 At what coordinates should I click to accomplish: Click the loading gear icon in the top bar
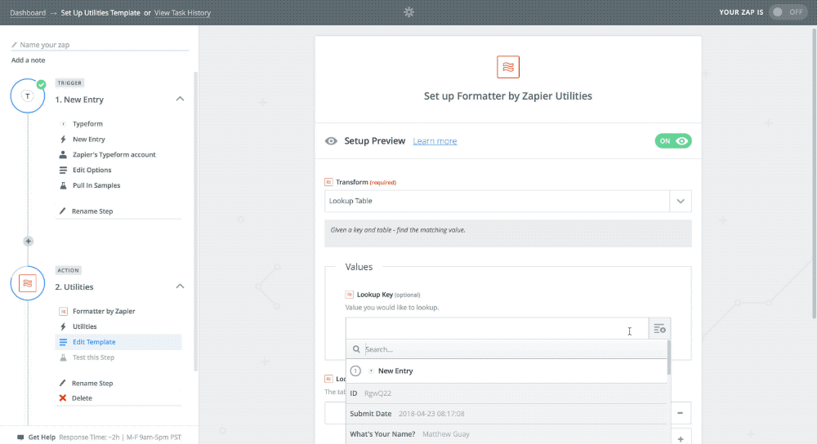tap(408, 12)
